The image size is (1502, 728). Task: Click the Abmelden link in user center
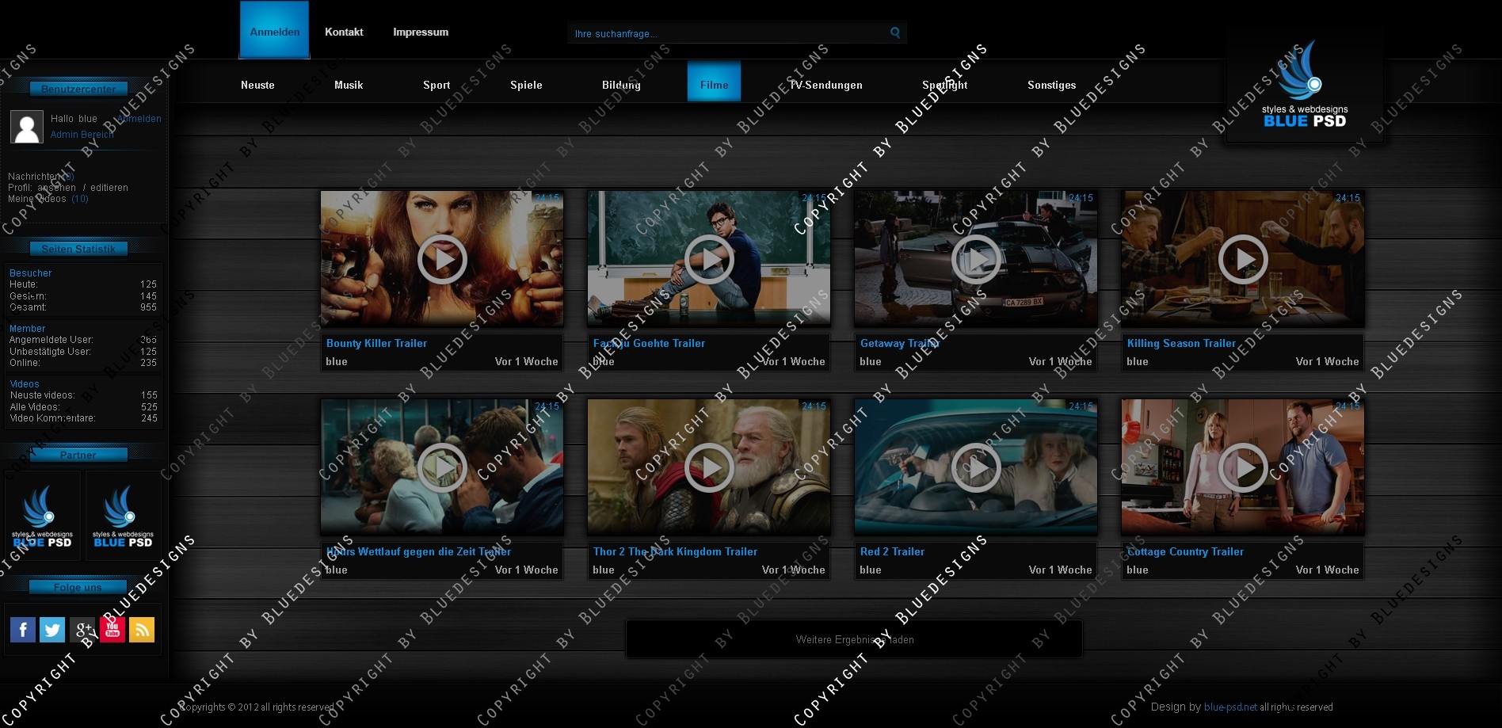coord(139,119)
